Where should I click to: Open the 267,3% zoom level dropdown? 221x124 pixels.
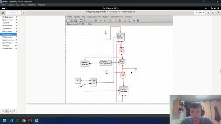click(x=200, y=13)
